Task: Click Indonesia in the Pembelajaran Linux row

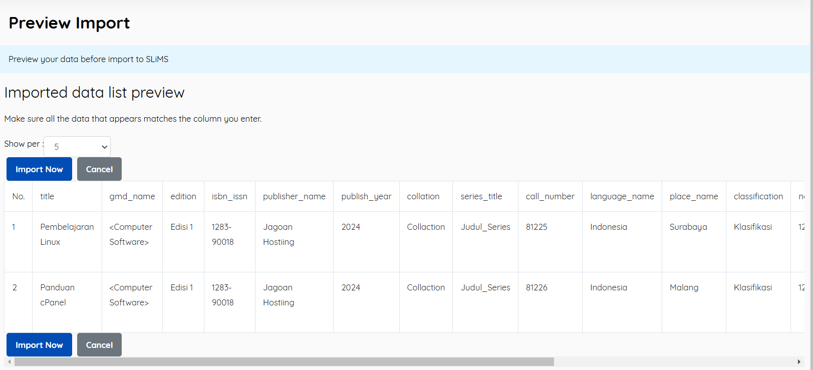Action: (609, 227)
